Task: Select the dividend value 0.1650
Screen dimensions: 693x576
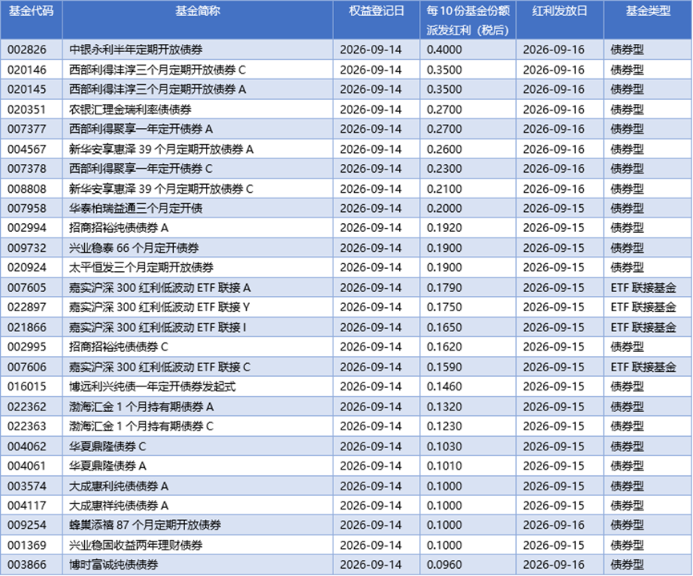Action: point(444,327)
